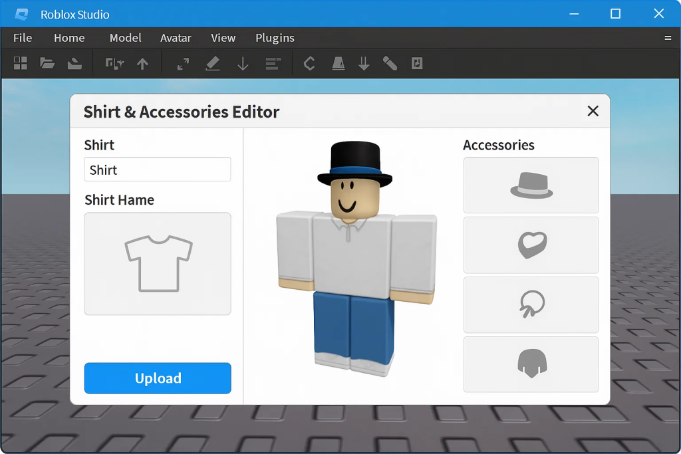Click the paint brush toolbar icon

click(x=390, y=64)
